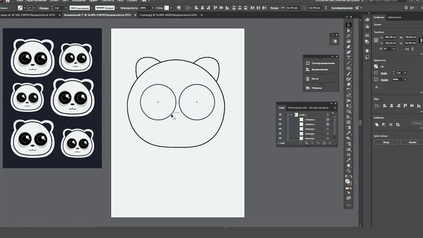The image size is (423, 238).
Task: Toggle visibility of Слой 1 layer
Action: tap(280, 114)
